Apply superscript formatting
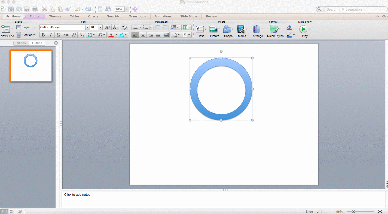 tap(74, 35)
